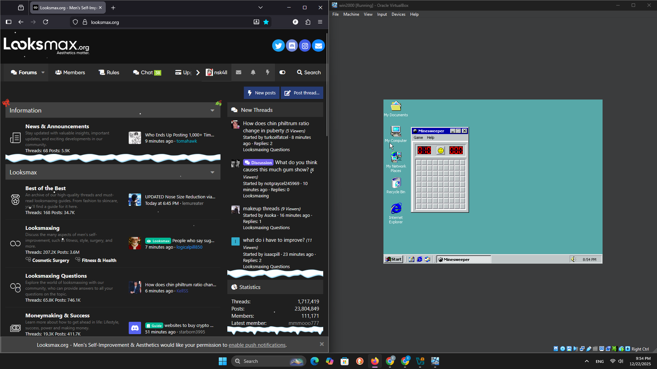Collapse the Information section

click(212, 110)
